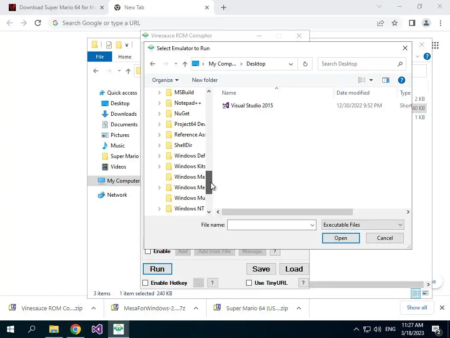Open the Chrome profile avatar
450x338 pixels.
(426, 23)
